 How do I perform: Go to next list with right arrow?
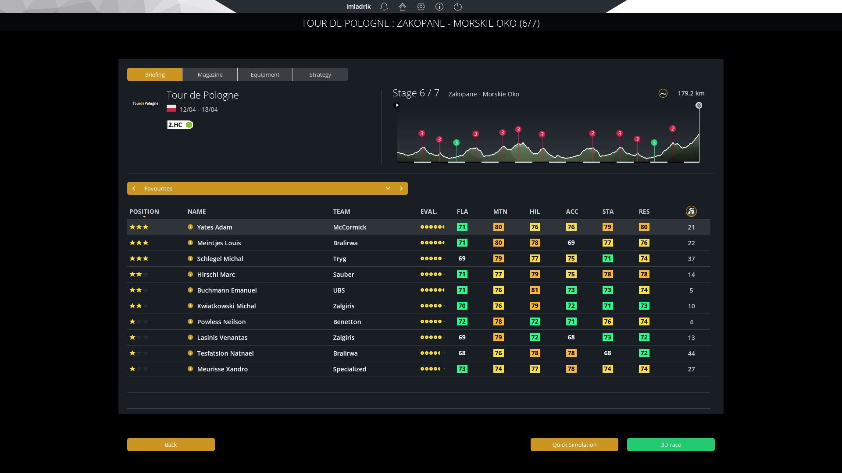coord(401,188)
